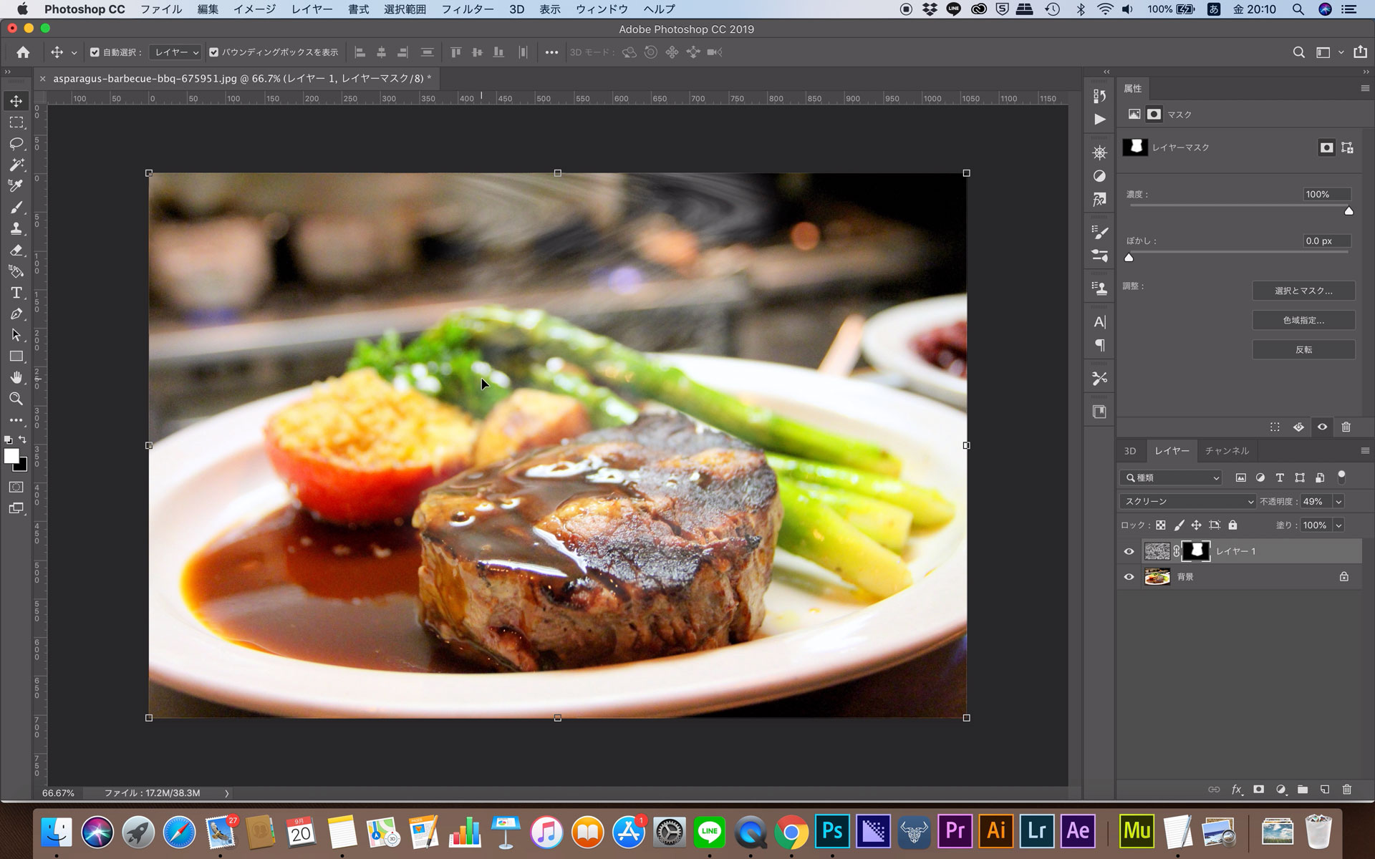Image resolution: width=1375 pixels, height=859 pixels.
Task: Switch to the チャンネル tab
Action: click(x=1227, y=450)
